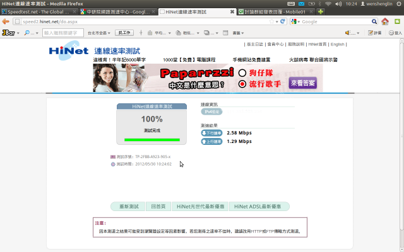Open the search engine selector dropdown
The width and height of the screenshot is (404, 252).
coord(295,21)
